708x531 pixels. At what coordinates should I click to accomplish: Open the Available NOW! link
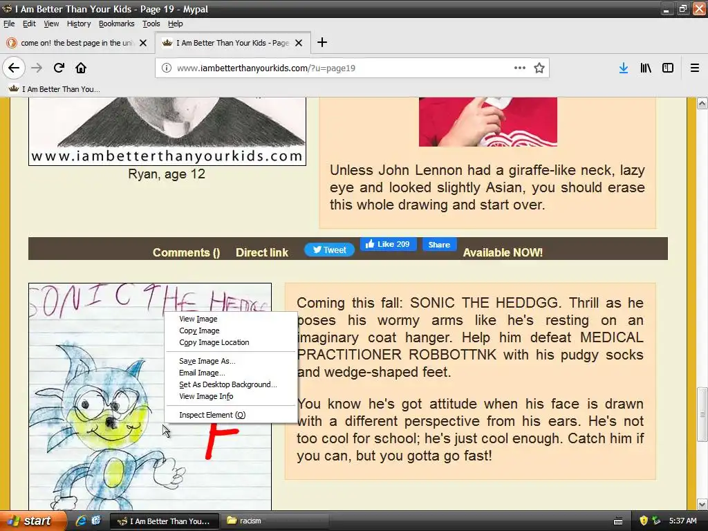click(503, 252)
